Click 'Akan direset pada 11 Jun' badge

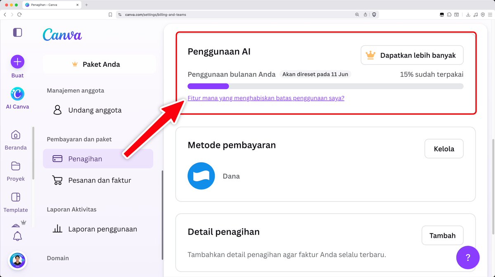(x=315, y=74)
